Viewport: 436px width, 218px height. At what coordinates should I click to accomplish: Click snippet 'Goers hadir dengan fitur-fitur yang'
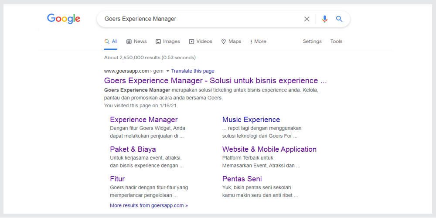pyautogui.click(x=149, y=187)
